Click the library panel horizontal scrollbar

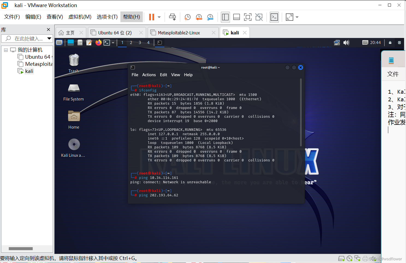coord(21,249)
